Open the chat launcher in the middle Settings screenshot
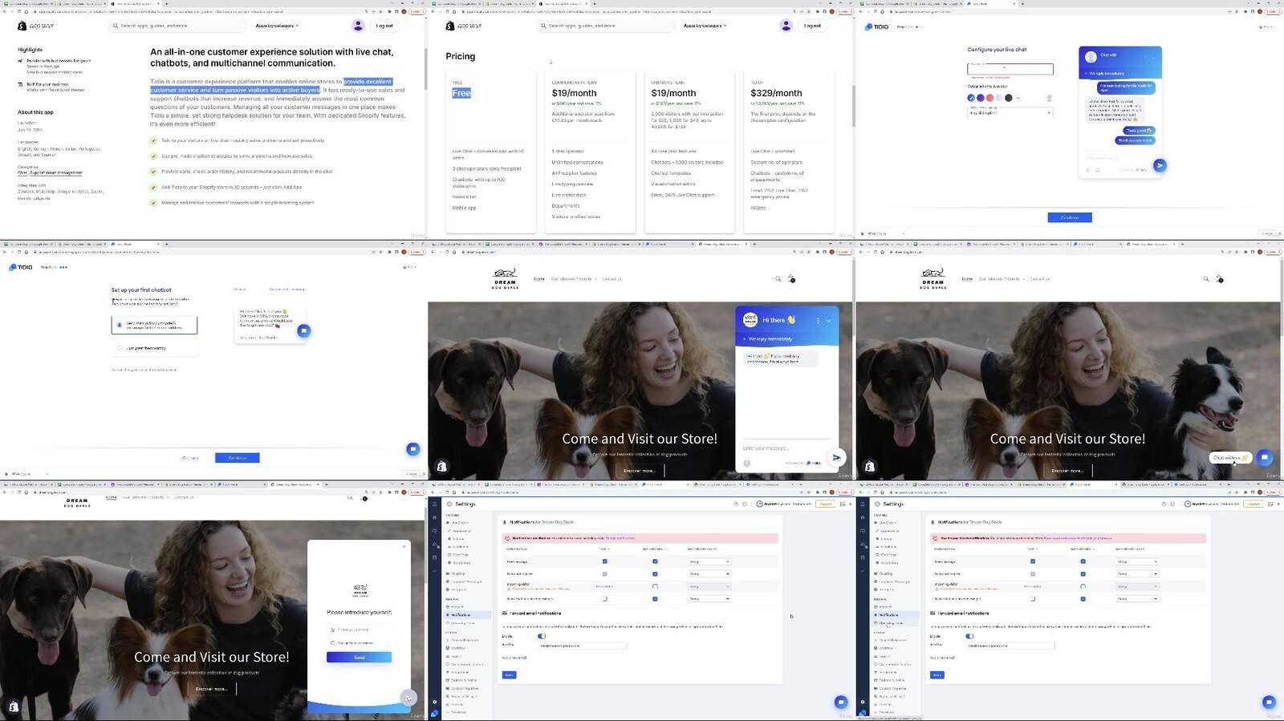1284x721 pixels. (x=841, y=702)
